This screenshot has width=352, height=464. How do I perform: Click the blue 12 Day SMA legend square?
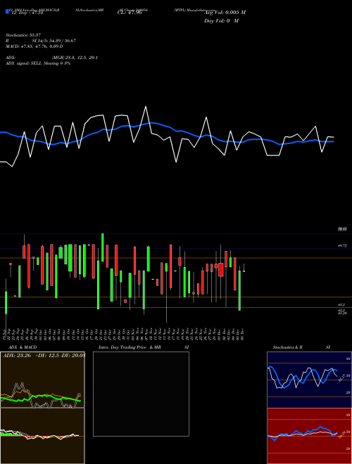coord(7,12)
